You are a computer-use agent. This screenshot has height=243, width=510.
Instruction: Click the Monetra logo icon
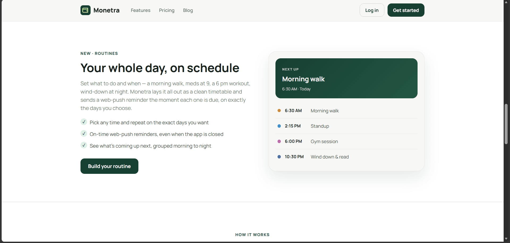[85, 10]
